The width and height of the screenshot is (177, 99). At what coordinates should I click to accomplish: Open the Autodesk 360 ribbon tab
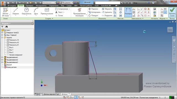(106, 5)
